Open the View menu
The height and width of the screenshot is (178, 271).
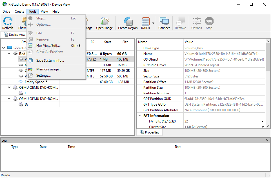click(44, 11)
